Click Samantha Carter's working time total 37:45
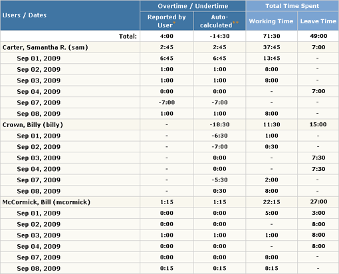The height and width of the screenshot is (274, 339). pyautogui.click(x=271, y=47)
